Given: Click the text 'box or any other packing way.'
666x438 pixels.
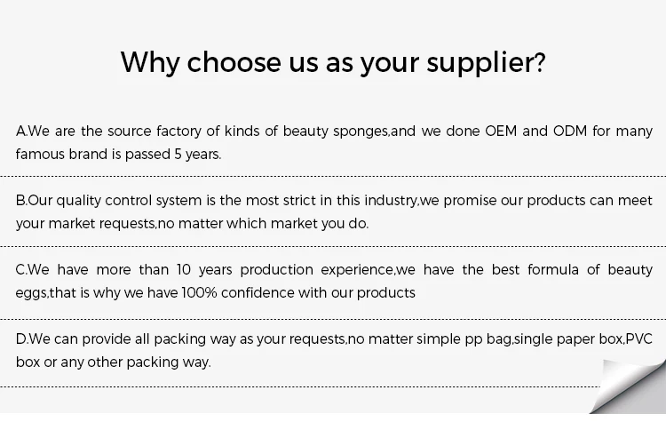Looking at the screenshot, I should [x=114, y=362].
